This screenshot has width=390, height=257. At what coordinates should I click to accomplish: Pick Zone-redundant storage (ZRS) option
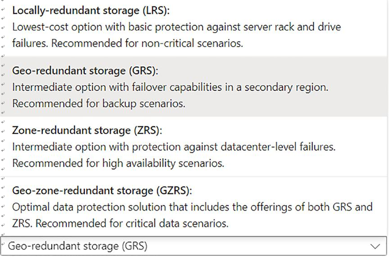click(87, 131)
